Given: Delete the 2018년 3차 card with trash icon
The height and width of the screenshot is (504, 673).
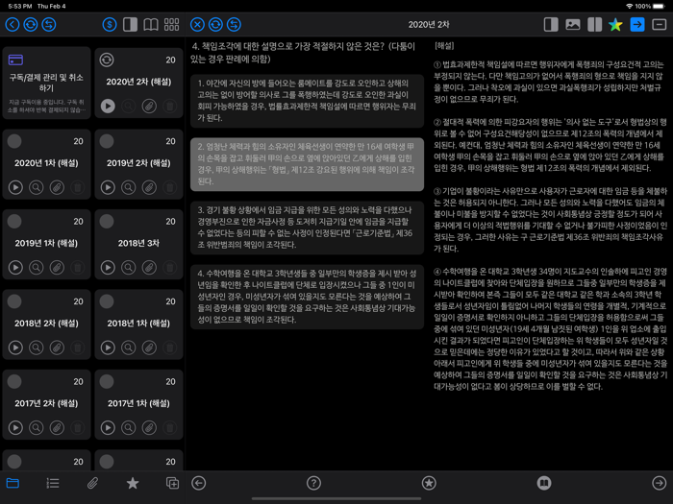Looking at the screenshot, I should coord(169,267).
